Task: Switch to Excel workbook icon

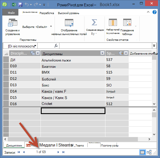Action: click(x=14, y=5)
